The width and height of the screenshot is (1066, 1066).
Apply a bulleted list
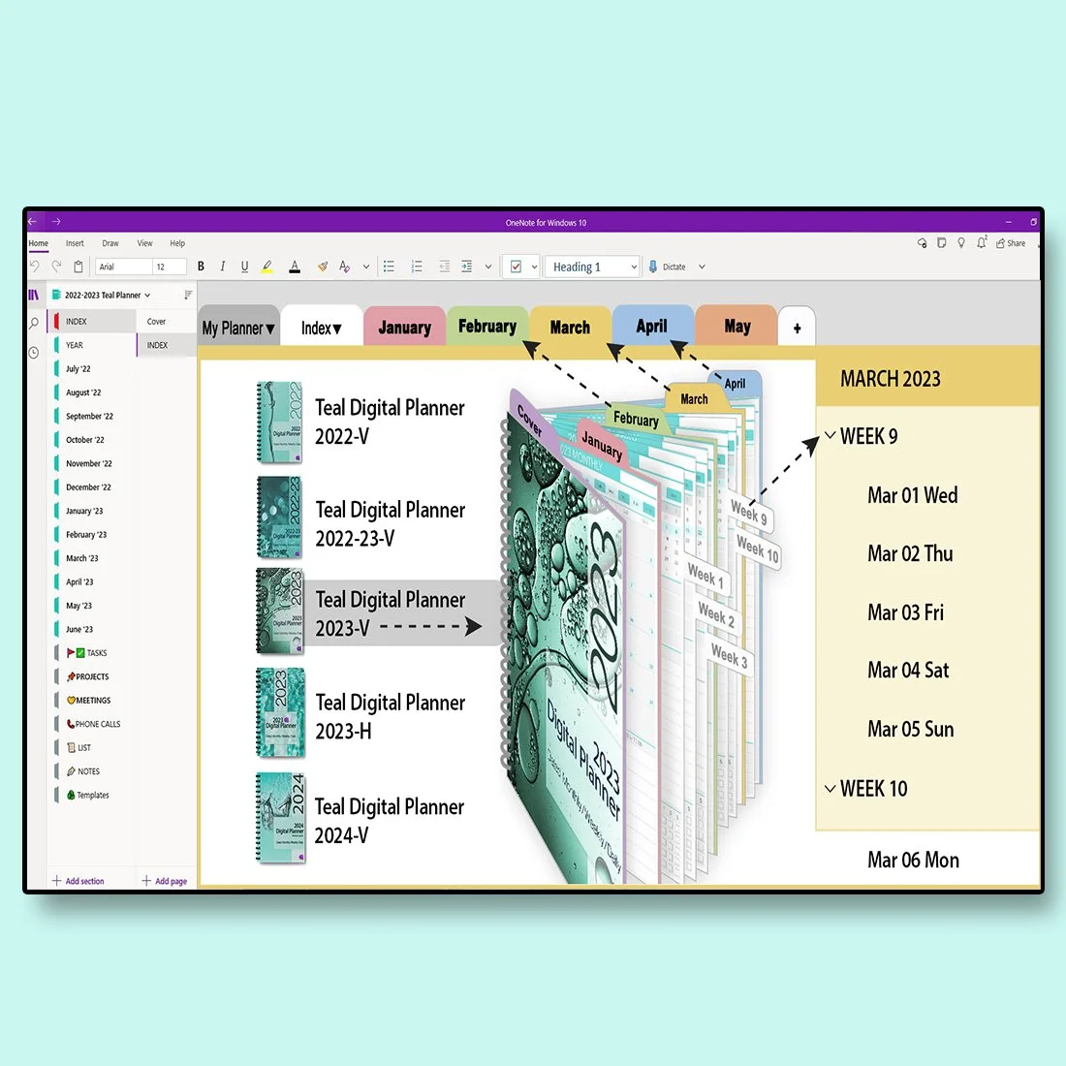[x=389, y=266]
